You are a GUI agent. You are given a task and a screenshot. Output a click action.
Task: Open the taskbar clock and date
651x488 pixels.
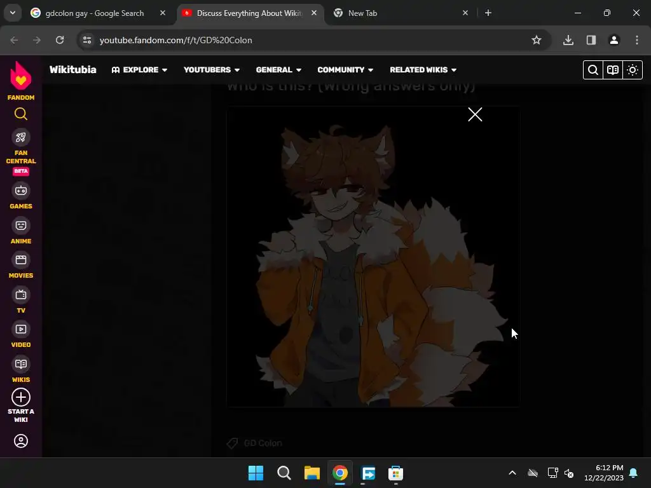click(x=604, y=473)
